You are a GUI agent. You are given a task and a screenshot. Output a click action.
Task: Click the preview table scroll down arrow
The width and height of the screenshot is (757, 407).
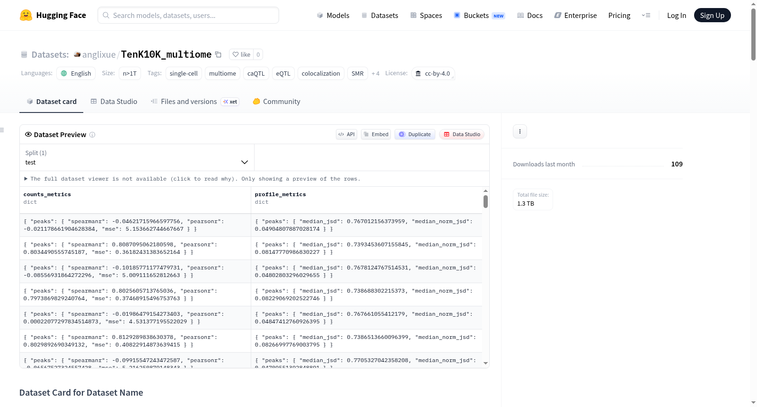[x=485, y=363]
